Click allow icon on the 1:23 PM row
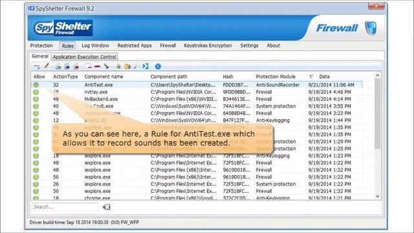Image resolution: width=414 pixels, height=233 pixels. [x=36, y=156]
